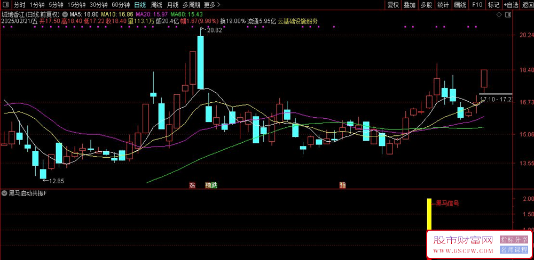Screen dimensions: 534x260
Task: Click the 跌 marker below the chart
Action: click(x=214, y=185)
